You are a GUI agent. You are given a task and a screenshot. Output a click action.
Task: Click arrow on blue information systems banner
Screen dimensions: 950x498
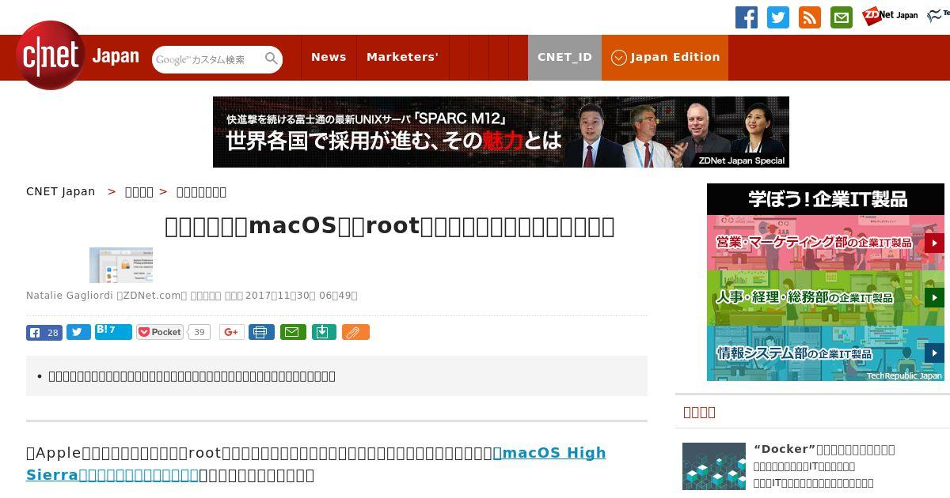(934, 353)
